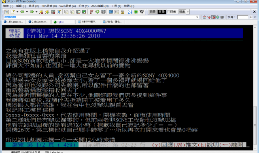Screen dimensions: 259x153
Task: Switch to tab 2 bbs.kkcity
Action: 39,22
